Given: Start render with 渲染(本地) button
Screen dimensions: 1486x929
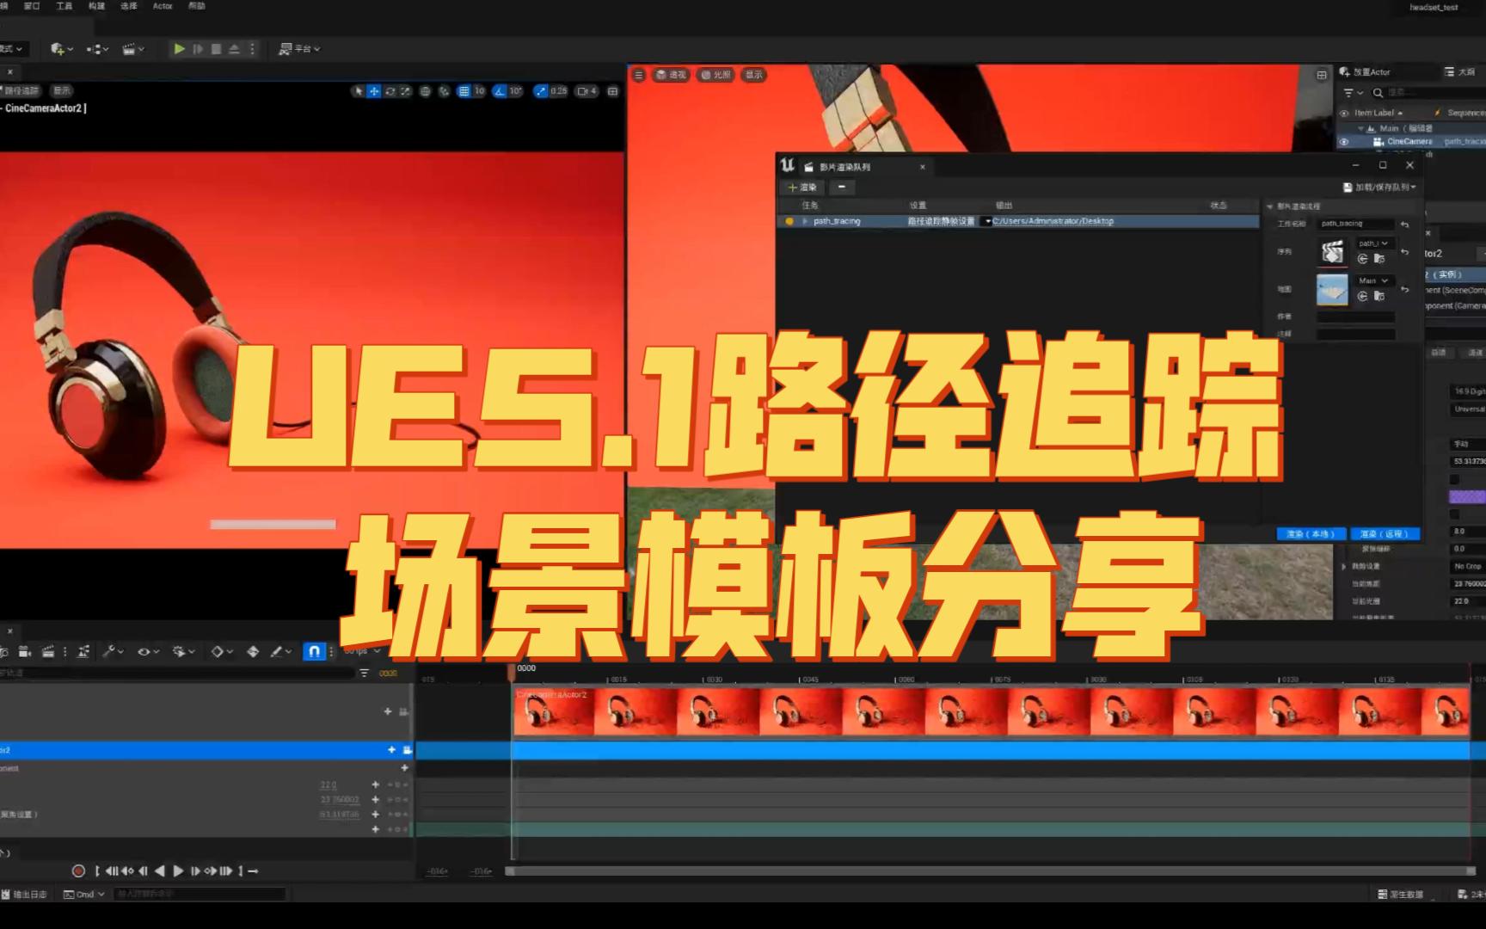Looking at the screenshot, I should [x=1311, y=534].
